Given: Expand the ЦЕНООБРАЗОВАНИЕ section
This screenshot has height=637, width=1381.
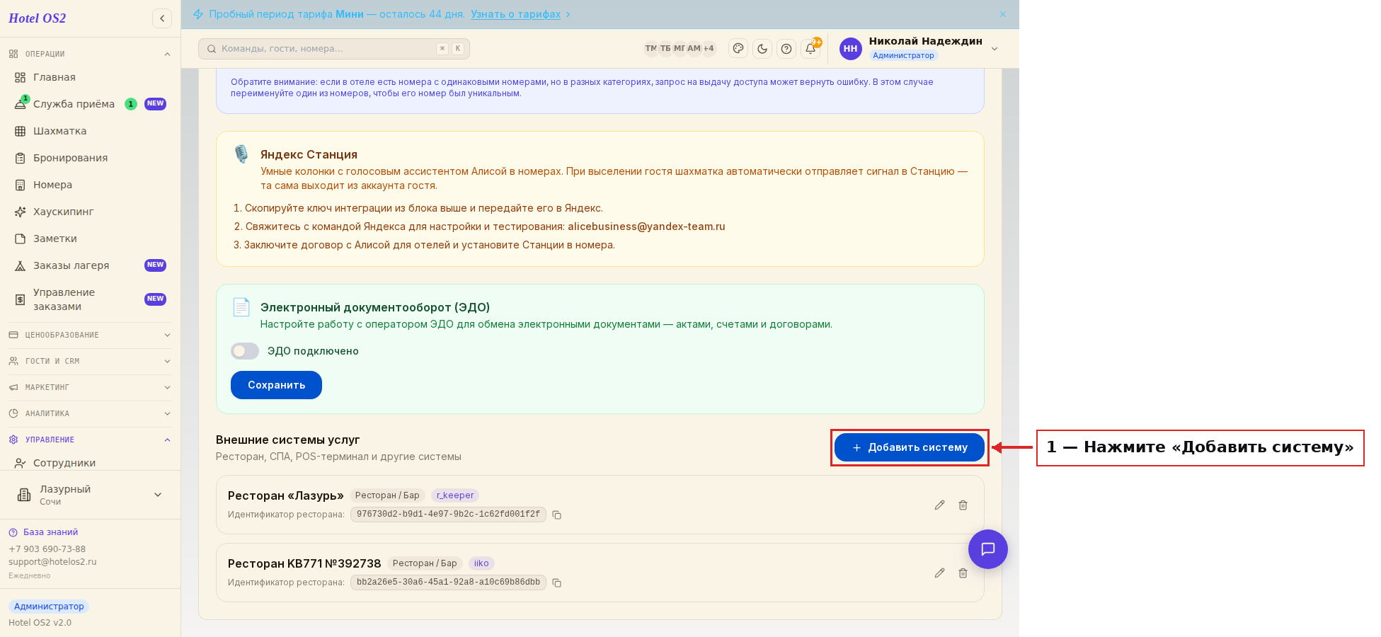Looking at the screenshot, I should point(90,335).
